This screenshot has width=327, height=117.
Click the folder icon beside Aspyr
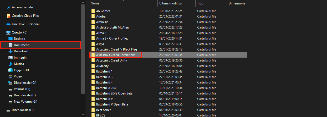93,44
